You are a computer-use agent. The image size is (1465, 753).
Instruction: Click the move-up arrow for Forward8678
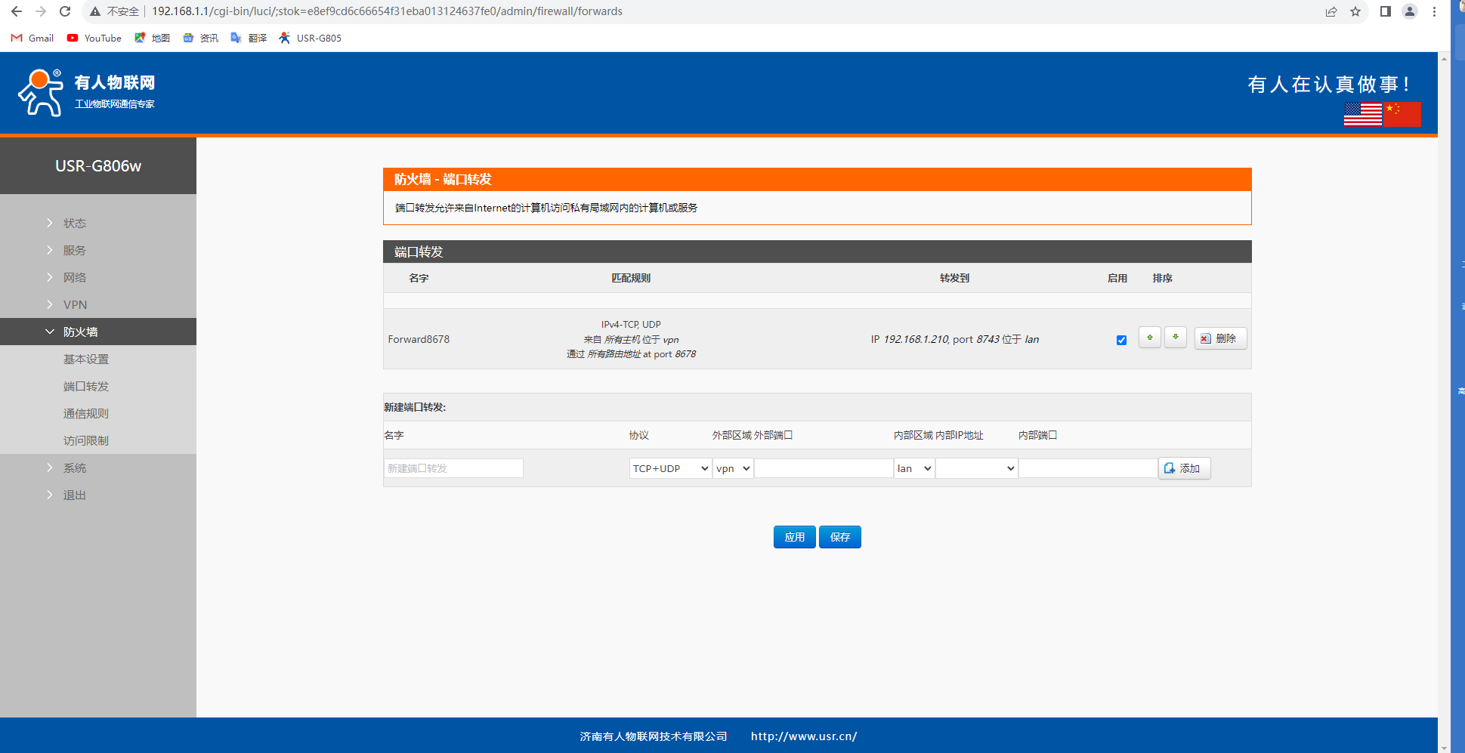tap(1149, 338)
